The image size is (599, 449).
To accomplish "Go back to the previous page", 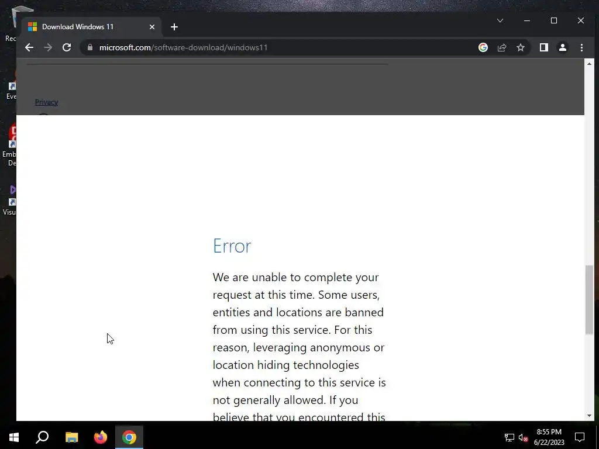I will 29,48.
